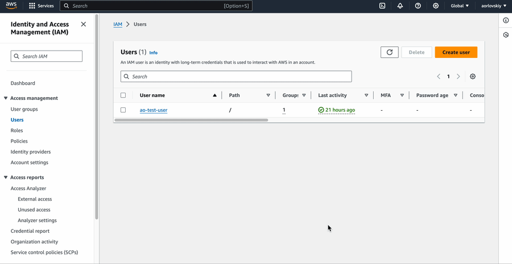
Task: Collapse the Access management section
Action: click(x=6, y=98)
